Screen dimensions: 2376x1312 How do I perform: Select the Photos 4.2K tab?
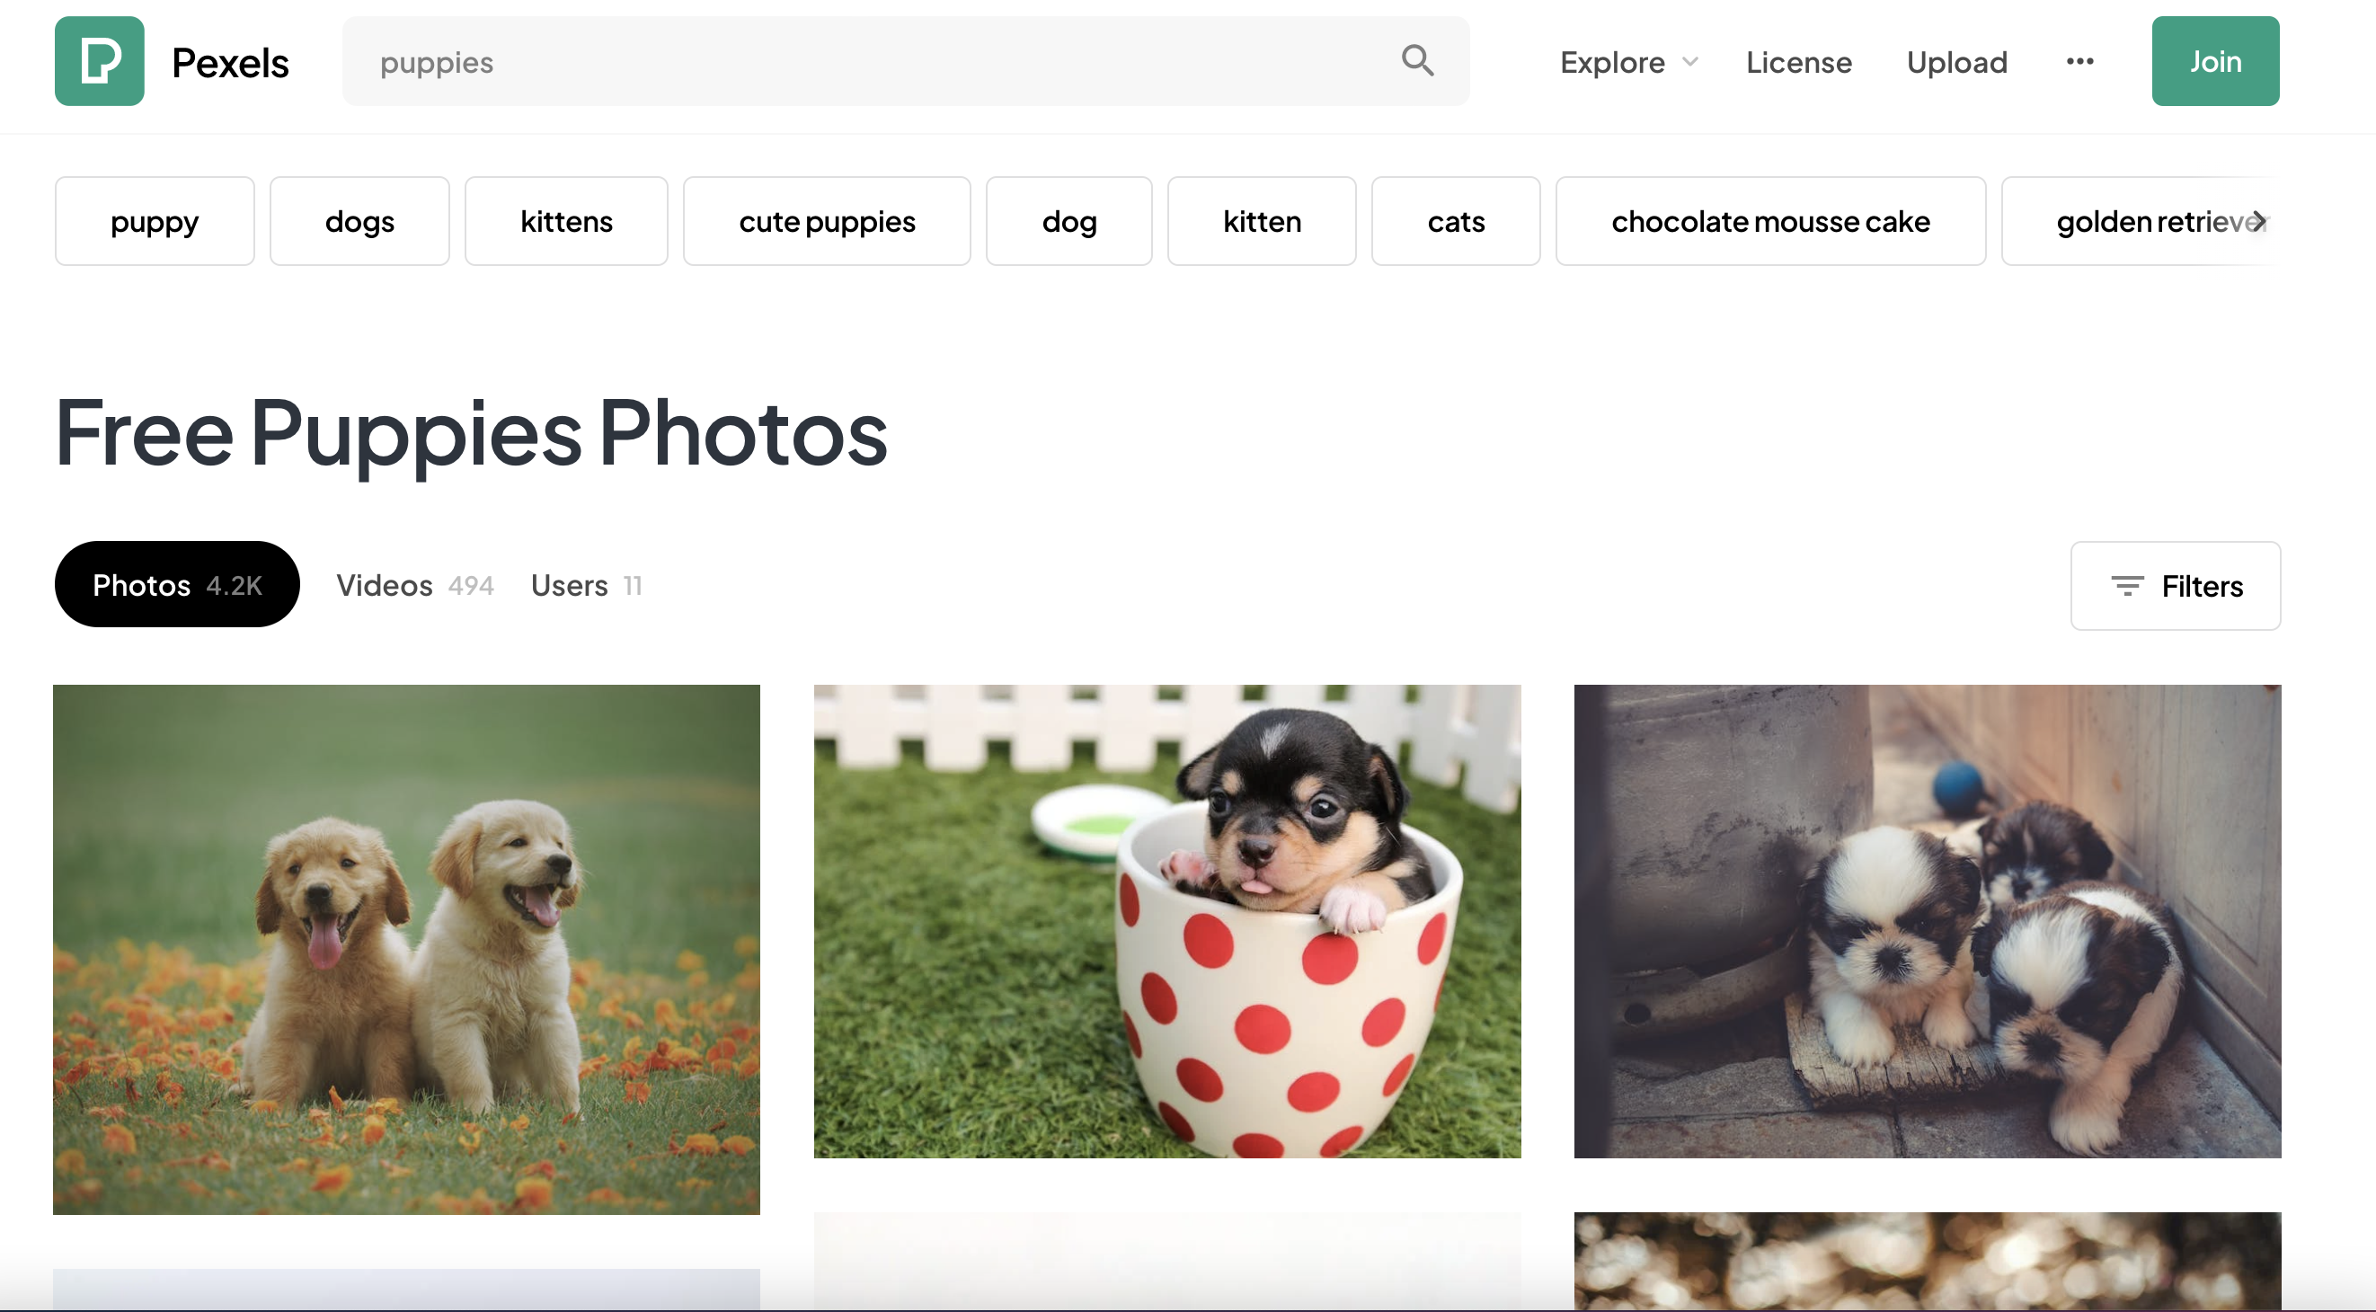point(176,584)
